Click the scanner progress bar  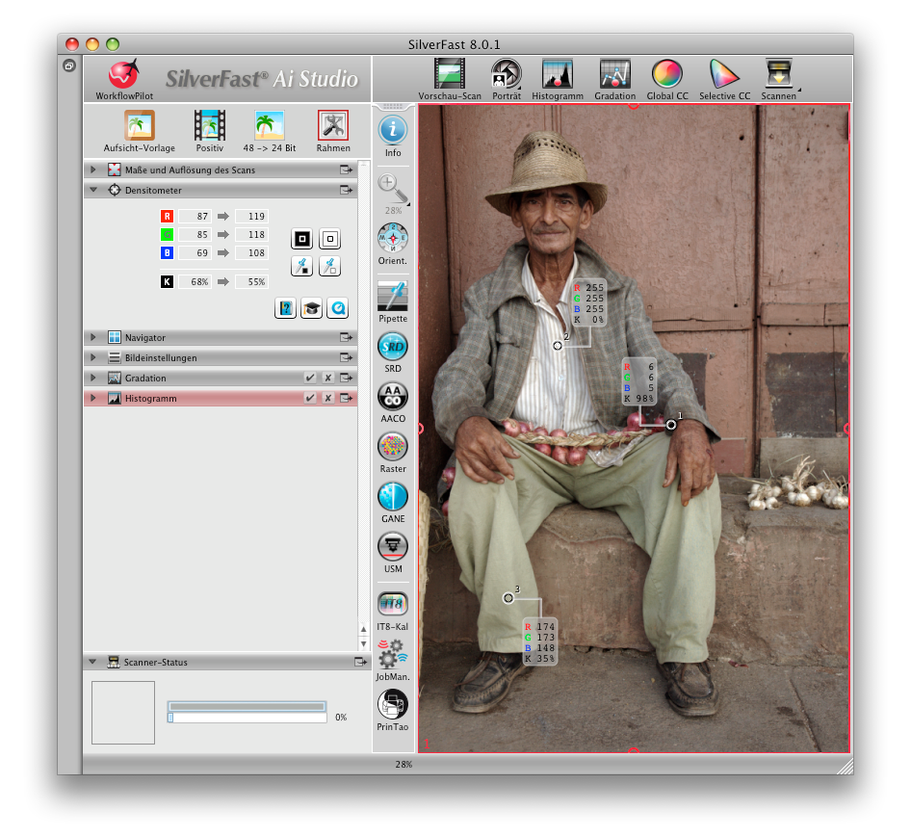tap(247, 718)
